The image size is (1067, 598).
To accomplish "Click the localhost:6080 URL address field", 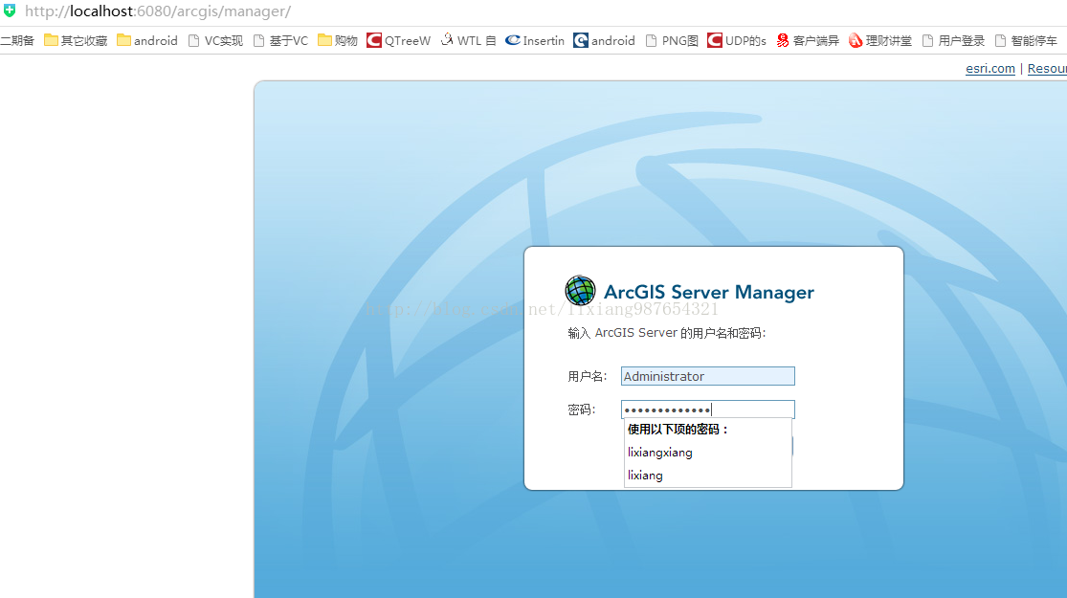I will pyautogui.click(x=158, y=11).
